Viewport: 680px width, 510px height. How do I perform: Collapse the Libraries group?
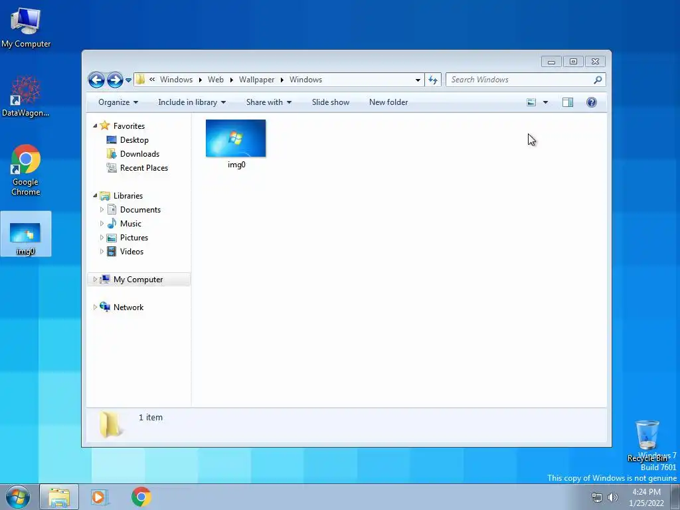click(95, 196)
